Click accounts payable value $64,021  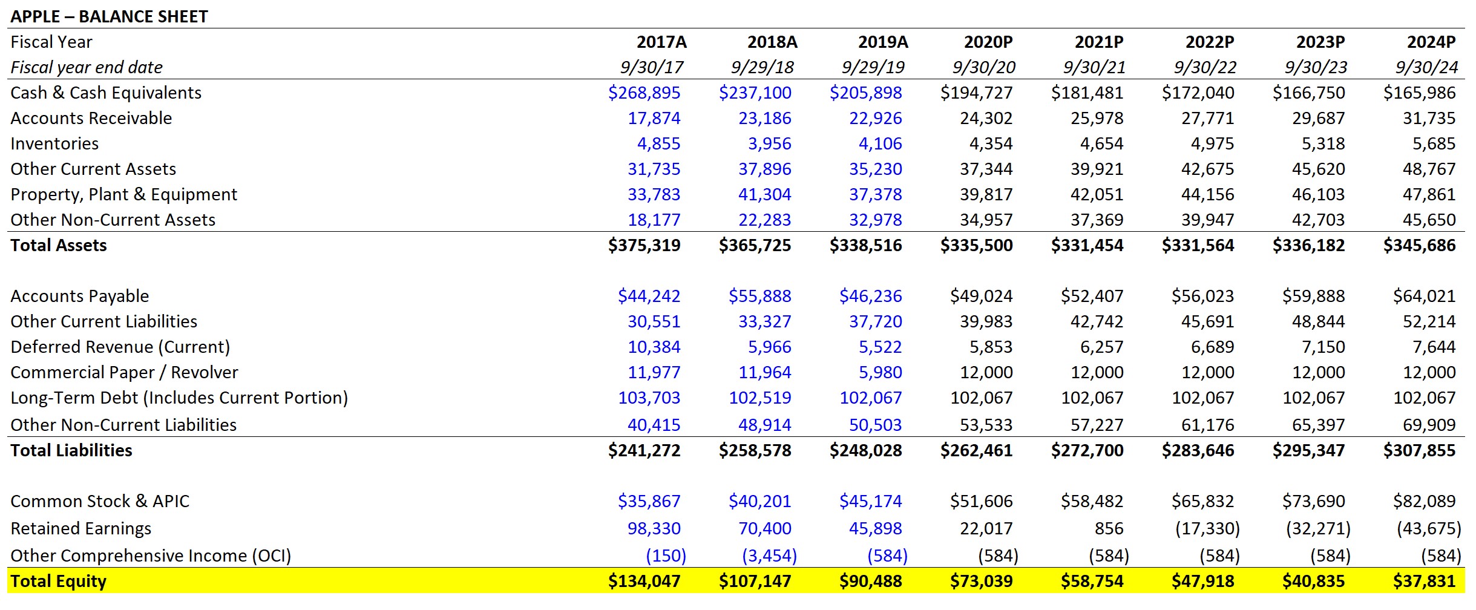point(1424,296)
